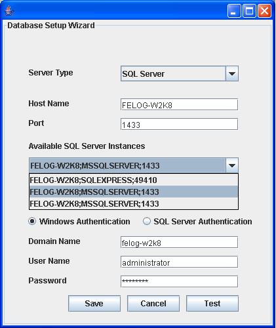Viewport: 276px width, 328px height.
Task: Close the Database Setup Wizard window
Action: coord(264,10)
